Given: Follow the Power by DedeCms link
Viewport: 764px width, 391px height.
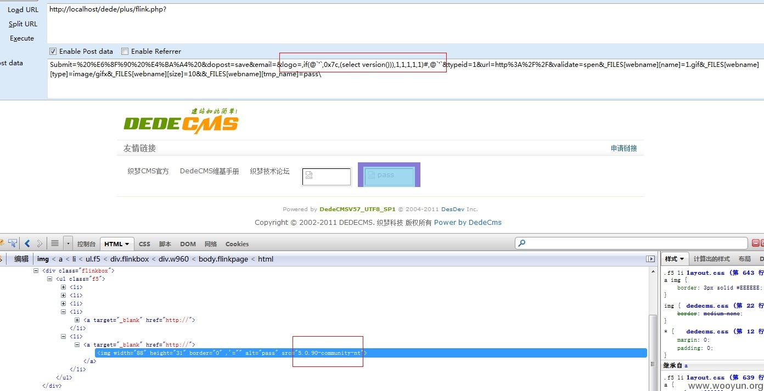Looking at the screenshot, I should [468, 222].
